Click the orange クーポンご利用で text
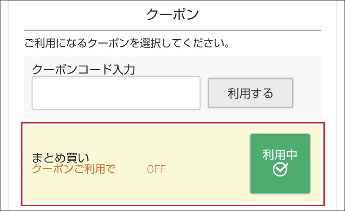 [74, 169]
